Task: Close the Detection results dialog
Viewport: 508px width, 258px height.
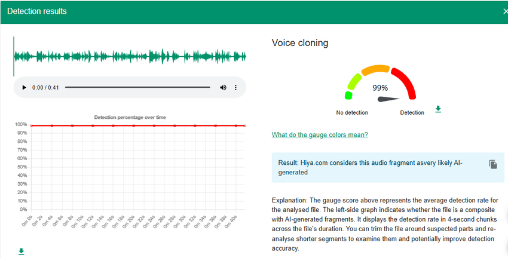Action: click(x=505, y=12)
